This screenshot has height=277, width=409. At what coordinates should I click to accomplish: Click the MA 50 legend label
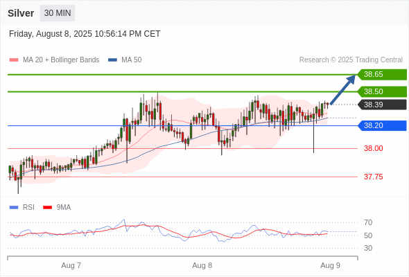tap(132, 60)
